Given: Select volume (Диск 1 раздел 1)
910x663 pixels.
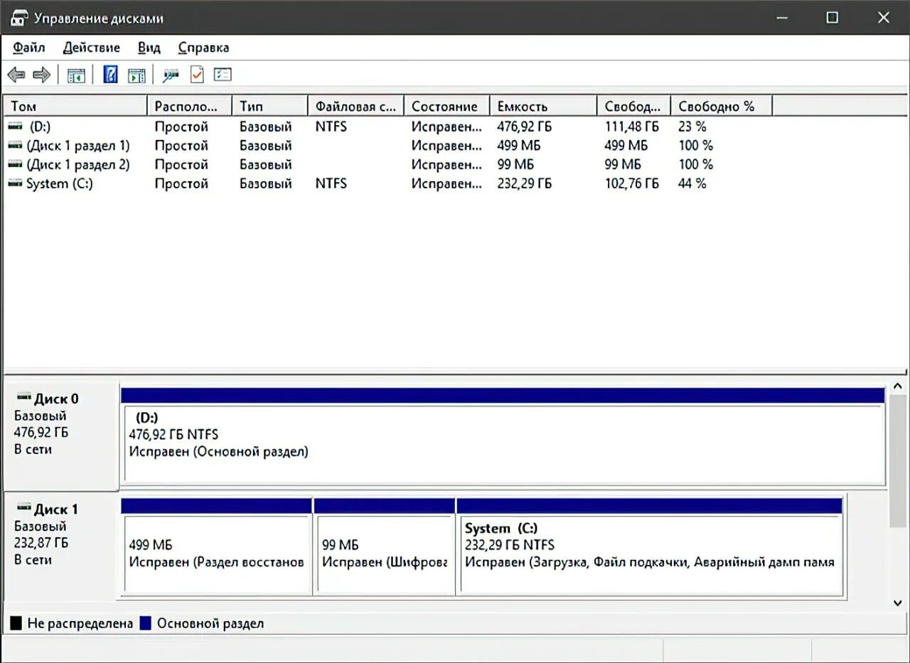Looking at the screenshot, I should click(387, 146).
